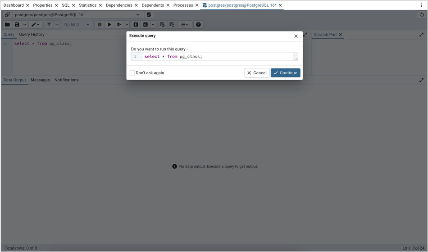The height and width of the screenshot is (252, 428).
Task: Switch to the Messages tab
Action: pyautogui.click(x=40, y=80)
